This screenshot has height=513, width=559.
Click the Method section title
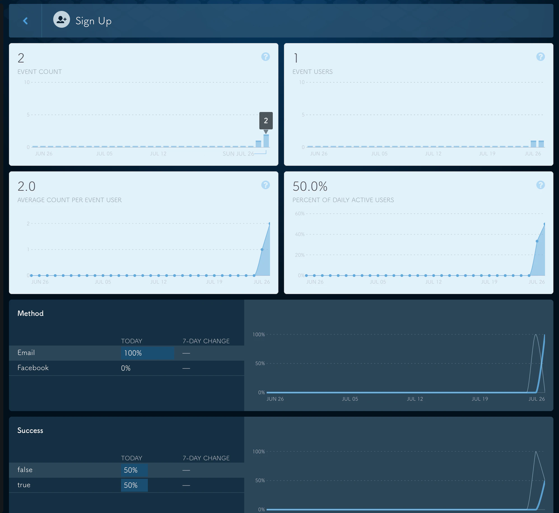click(31, 313)
